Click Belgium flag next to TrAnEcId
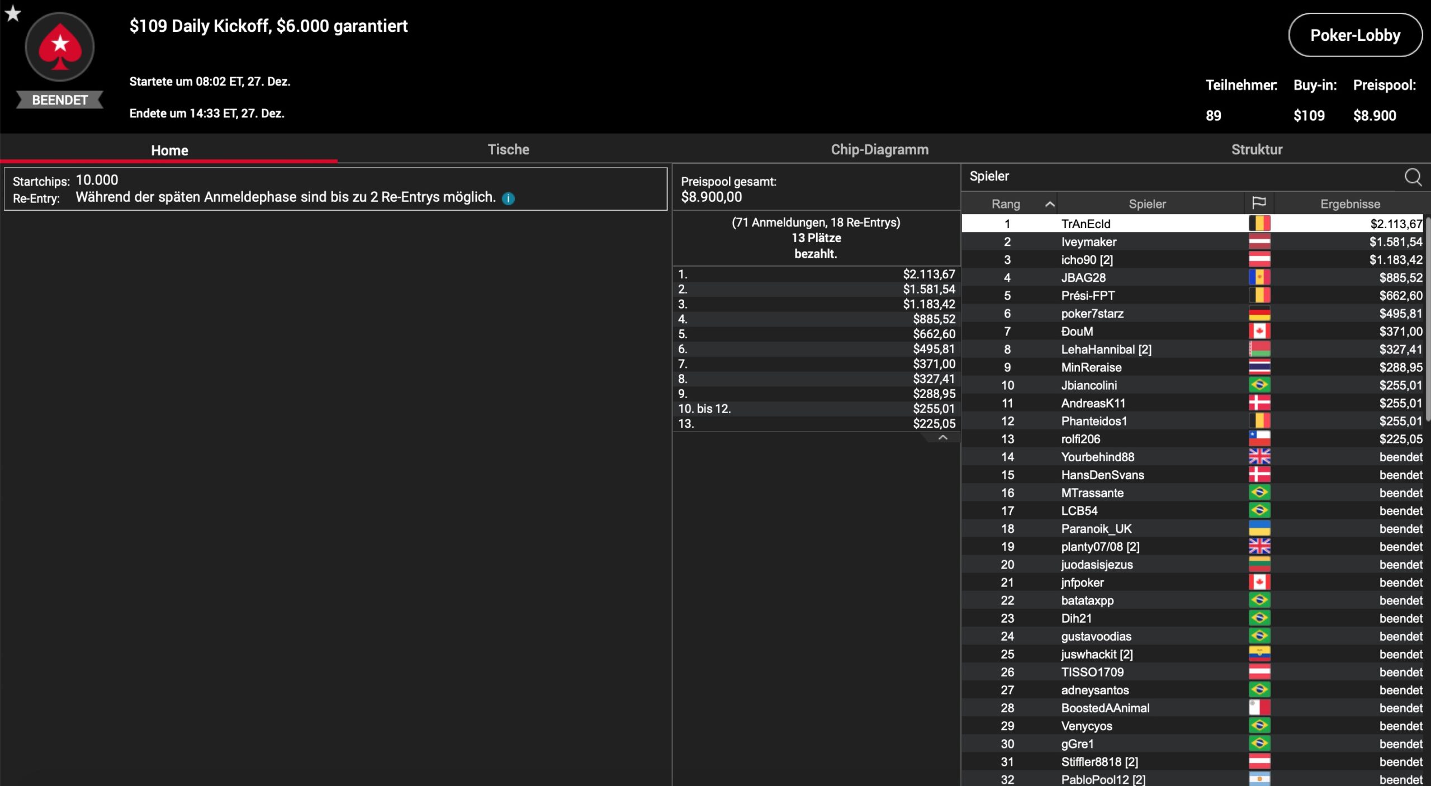 1259,224
